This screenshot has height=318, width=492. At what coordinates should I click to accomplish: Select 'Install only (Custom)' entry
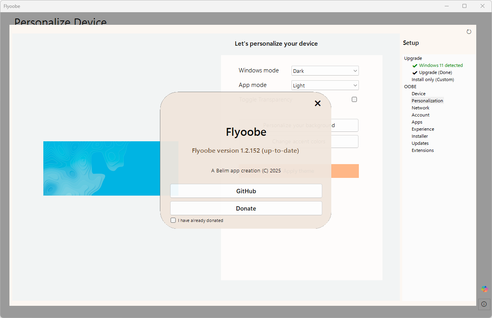tap(433, 79)
